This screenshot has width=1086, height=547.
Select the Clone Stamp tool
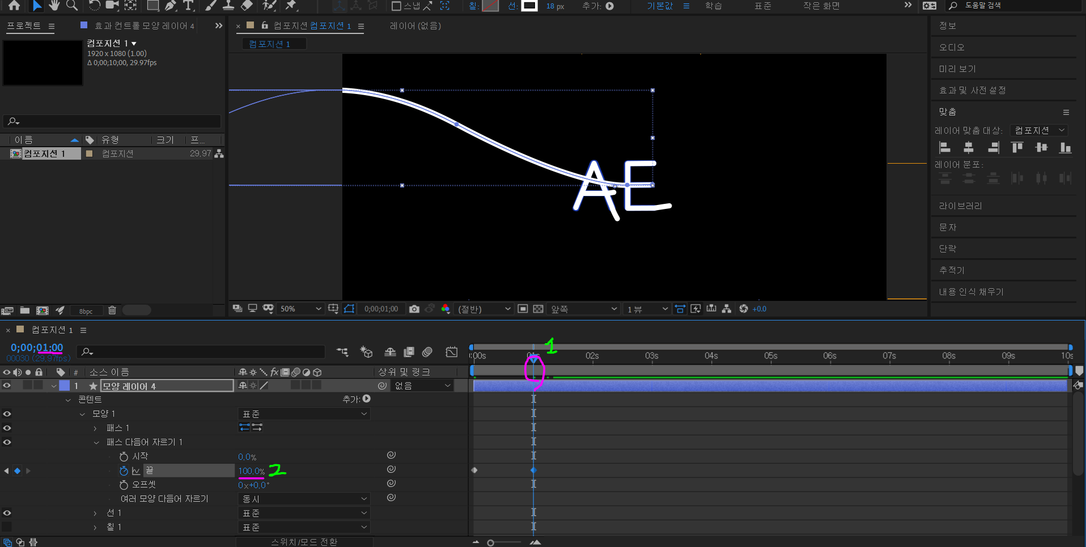click(228, 6)
